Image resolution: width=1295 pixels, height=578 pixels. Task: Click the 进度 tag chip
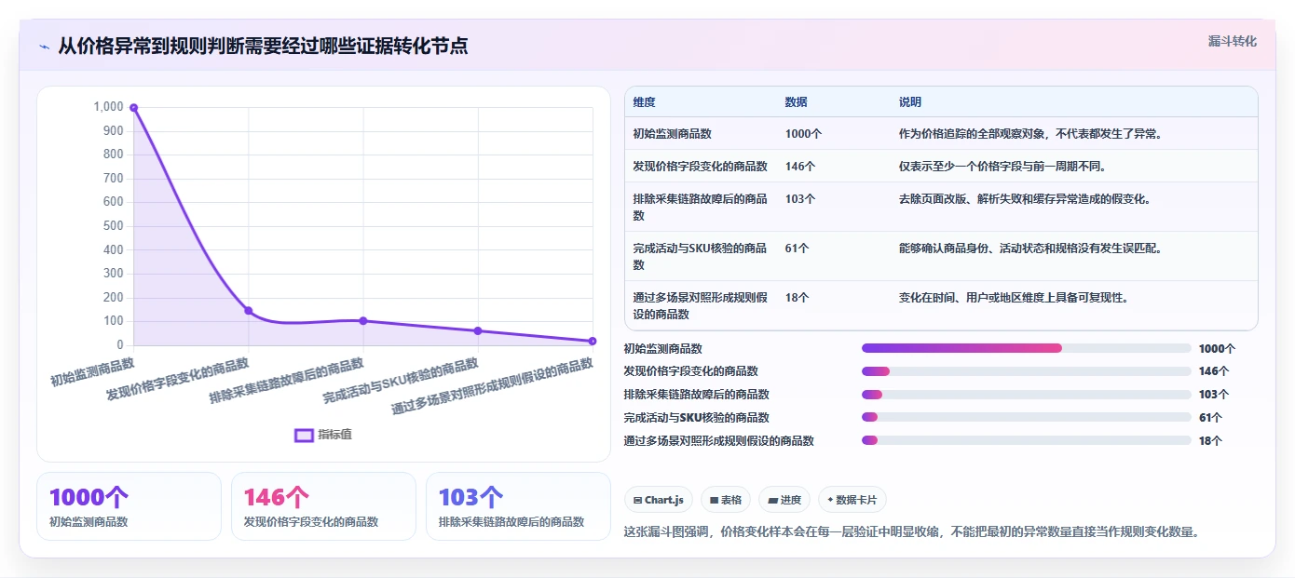784,500
